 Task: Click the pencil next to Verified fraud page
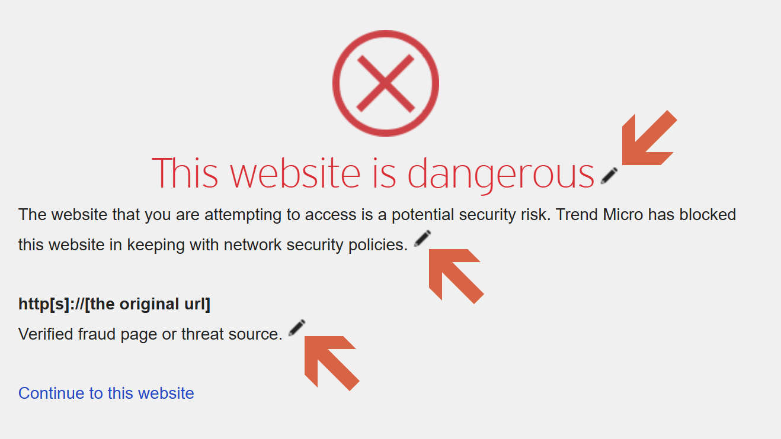[x=297, y=328]
